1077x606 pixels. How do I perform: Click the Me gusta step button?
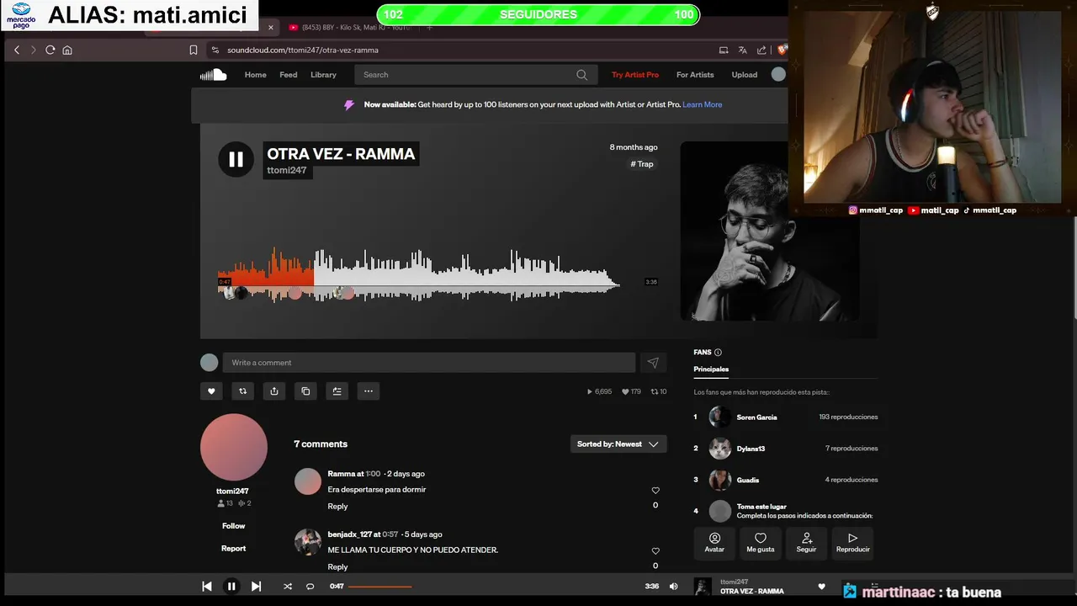tap(761, 543)
